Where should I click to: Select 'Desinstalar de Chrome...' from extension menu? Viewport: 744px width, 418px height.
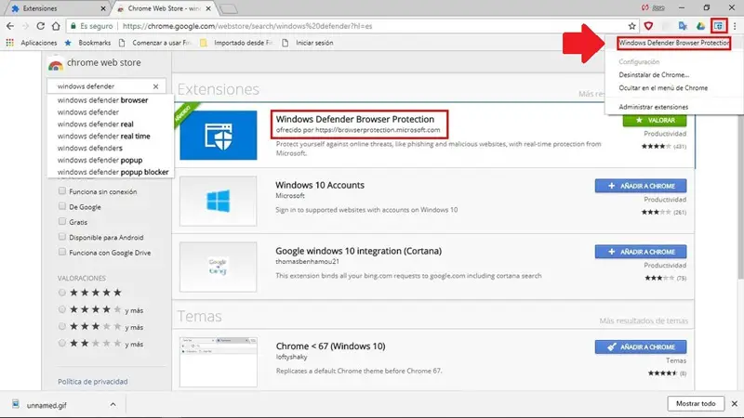[x=654, y=75]
